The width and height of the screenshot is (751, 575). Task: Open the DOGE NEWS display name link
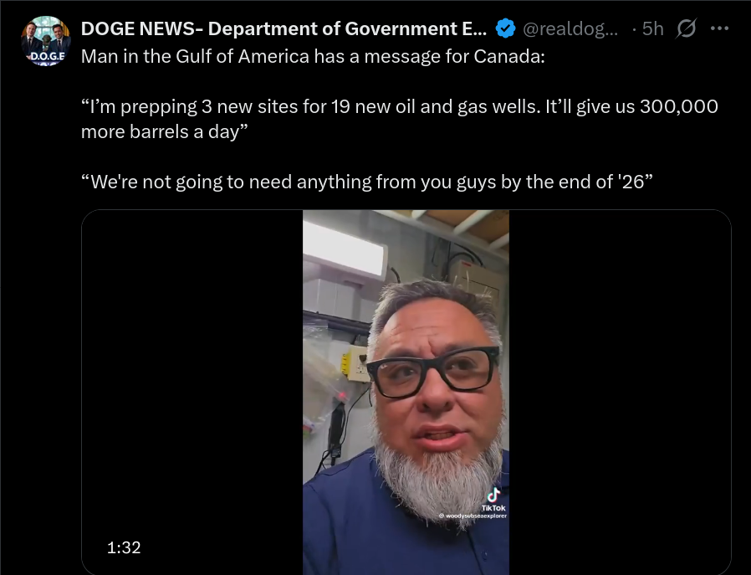284,28
